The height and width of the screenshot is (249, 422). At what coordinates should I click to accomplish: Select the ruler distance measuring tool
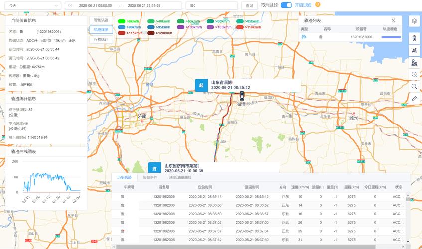tap(414, 99)
